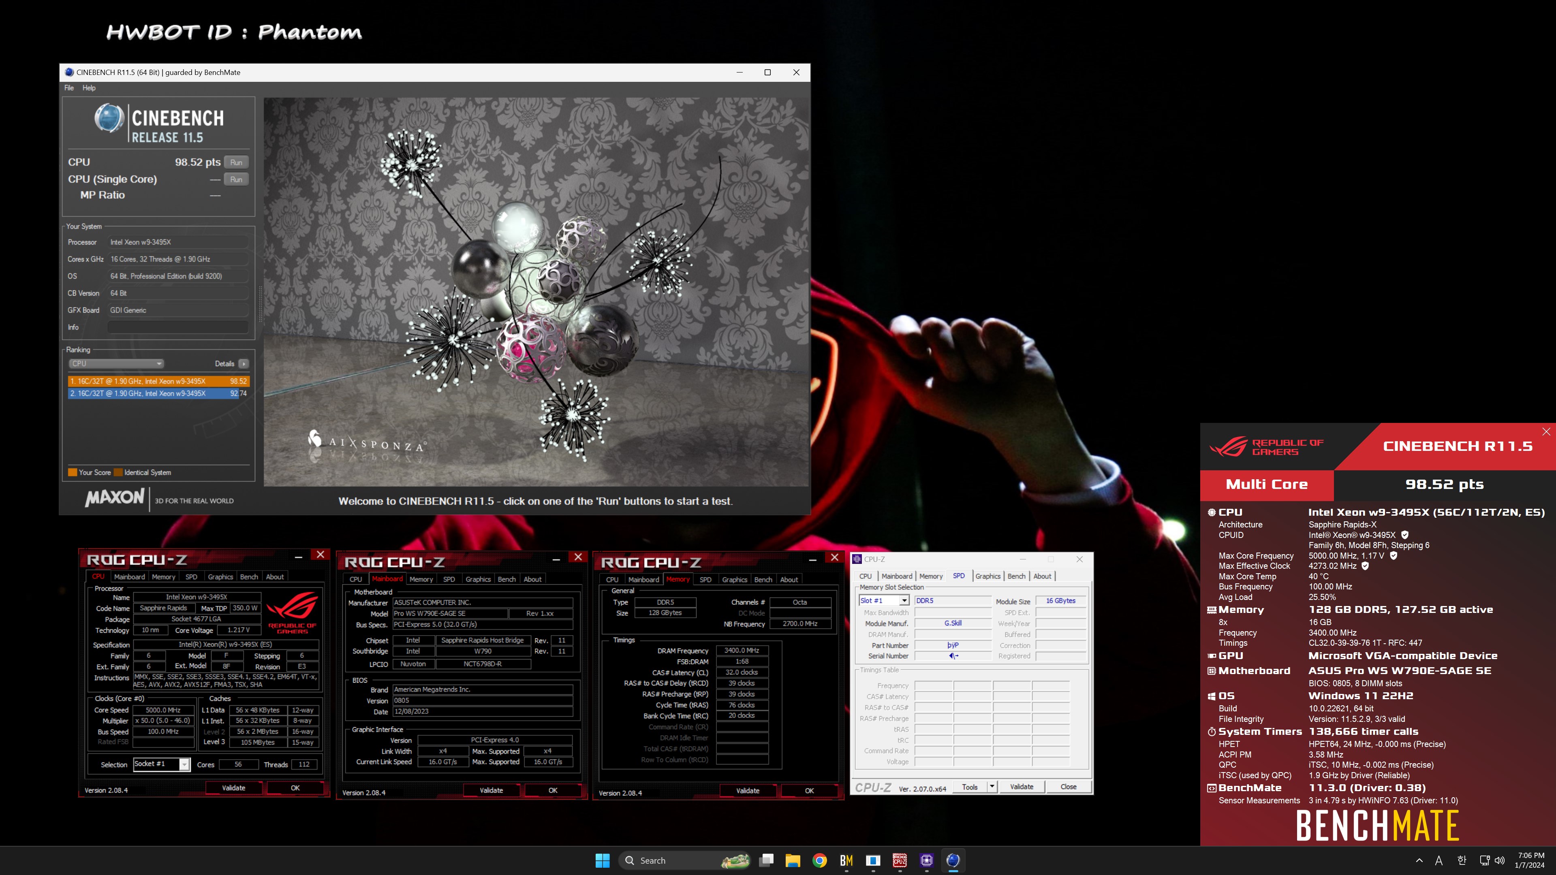Run the CPU (Single Core) test
Screen dimensions: 1556x875
(236, 179)
